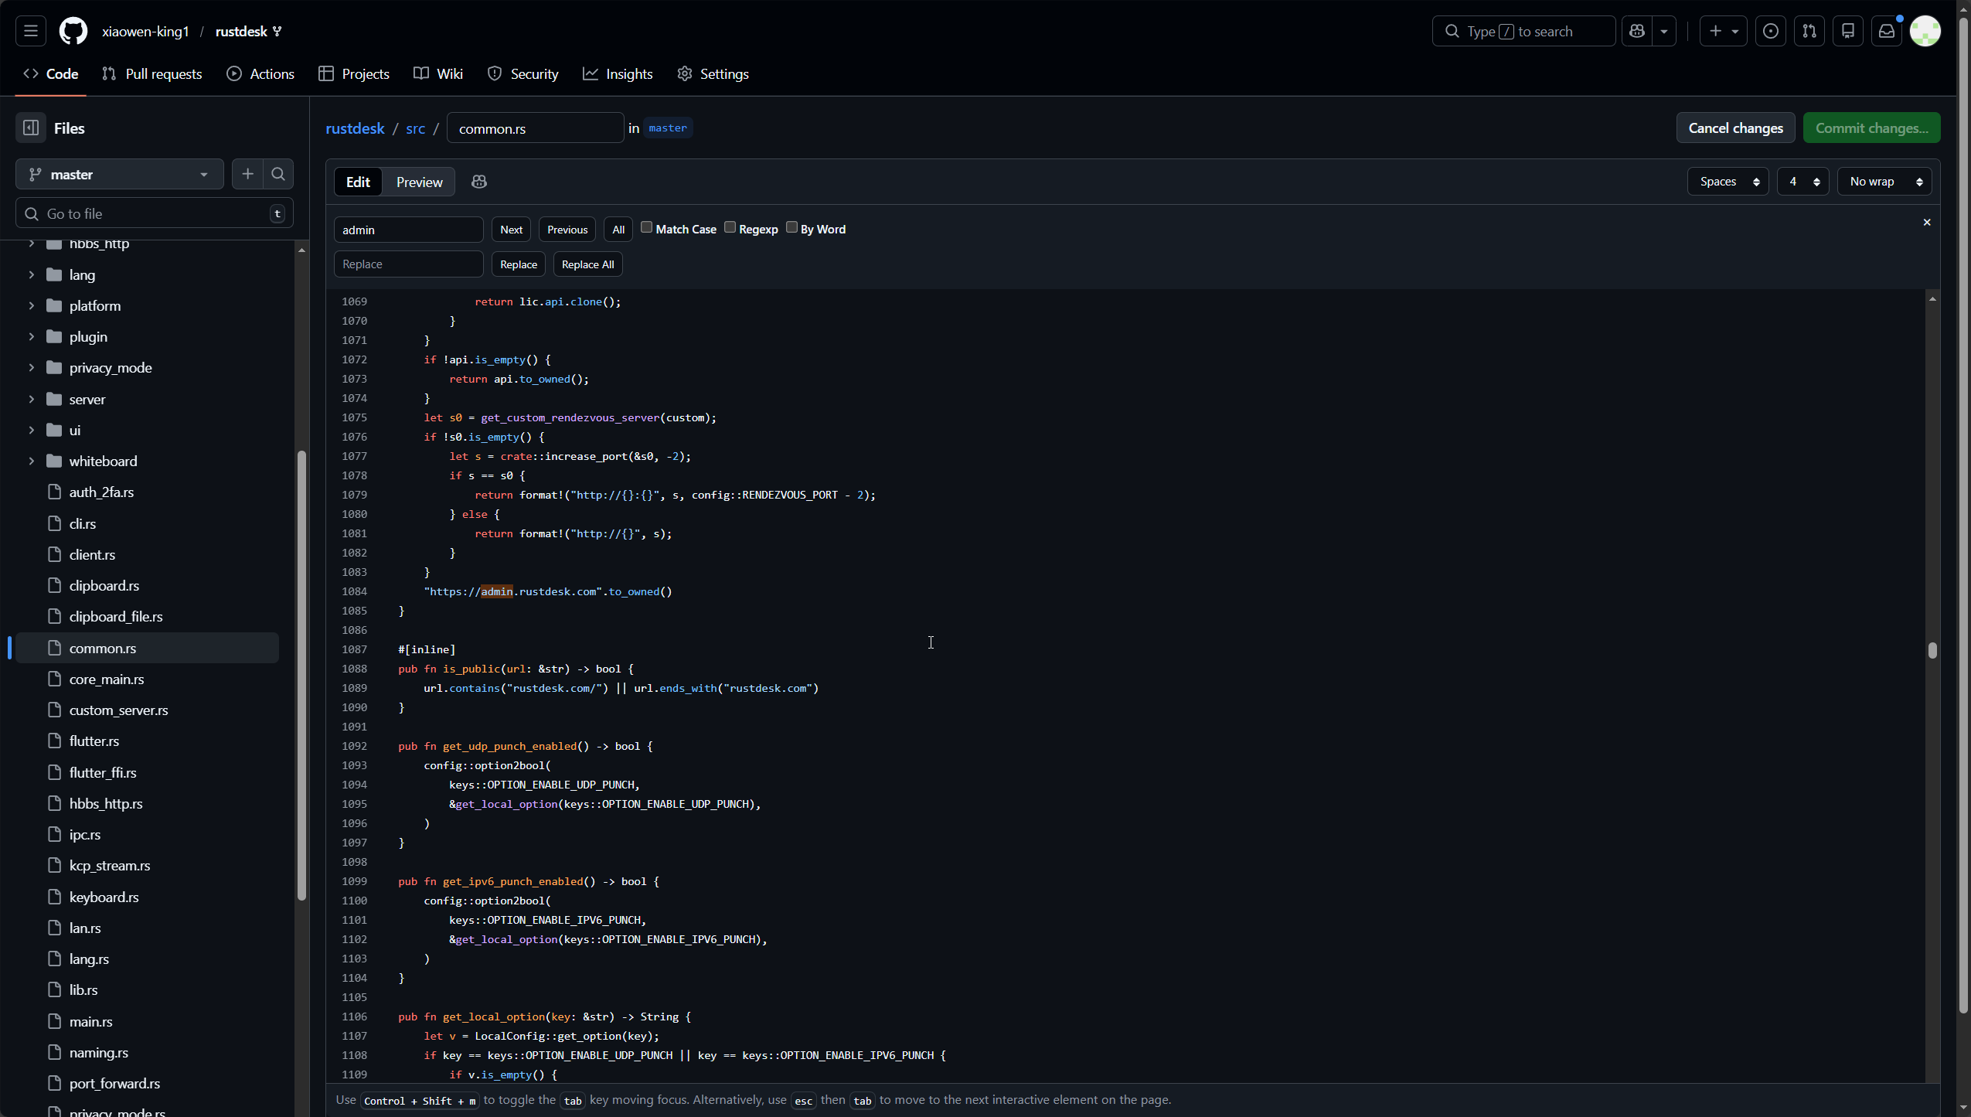Click the Commit changes button
Viewport: 1971px width, 1117px height.
[1871, 128]
